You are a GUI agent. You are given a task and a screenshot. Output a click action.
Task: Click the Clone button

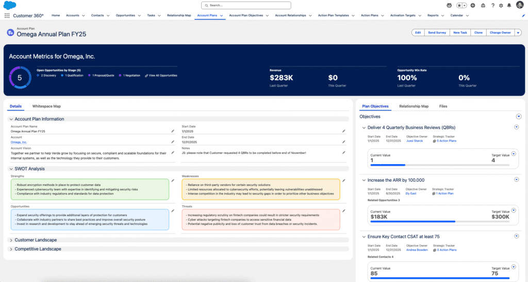(478, 32)
